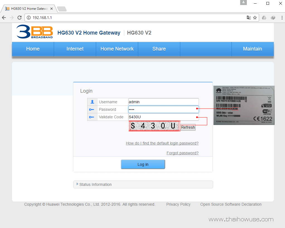Click the user icon beside Username
The height and width of the screenshot is (228, 285).
(92, 102)
